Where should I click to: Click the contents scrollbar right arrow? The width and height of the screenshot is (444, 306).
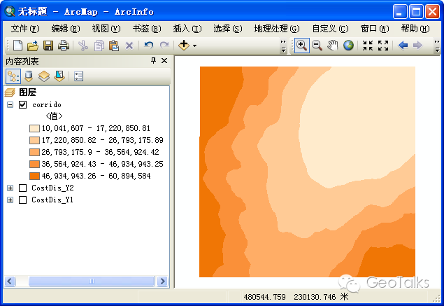click(162, 281)
